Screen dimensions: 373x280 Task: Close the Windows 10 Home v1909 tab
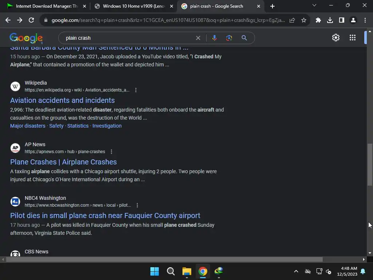pyautogui.click(x=172, y=6)
